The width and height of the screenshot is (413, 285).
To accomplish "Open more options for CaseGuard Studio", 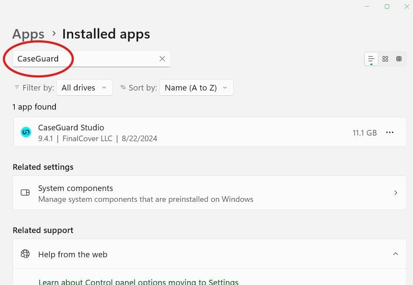I will point(390,133).
